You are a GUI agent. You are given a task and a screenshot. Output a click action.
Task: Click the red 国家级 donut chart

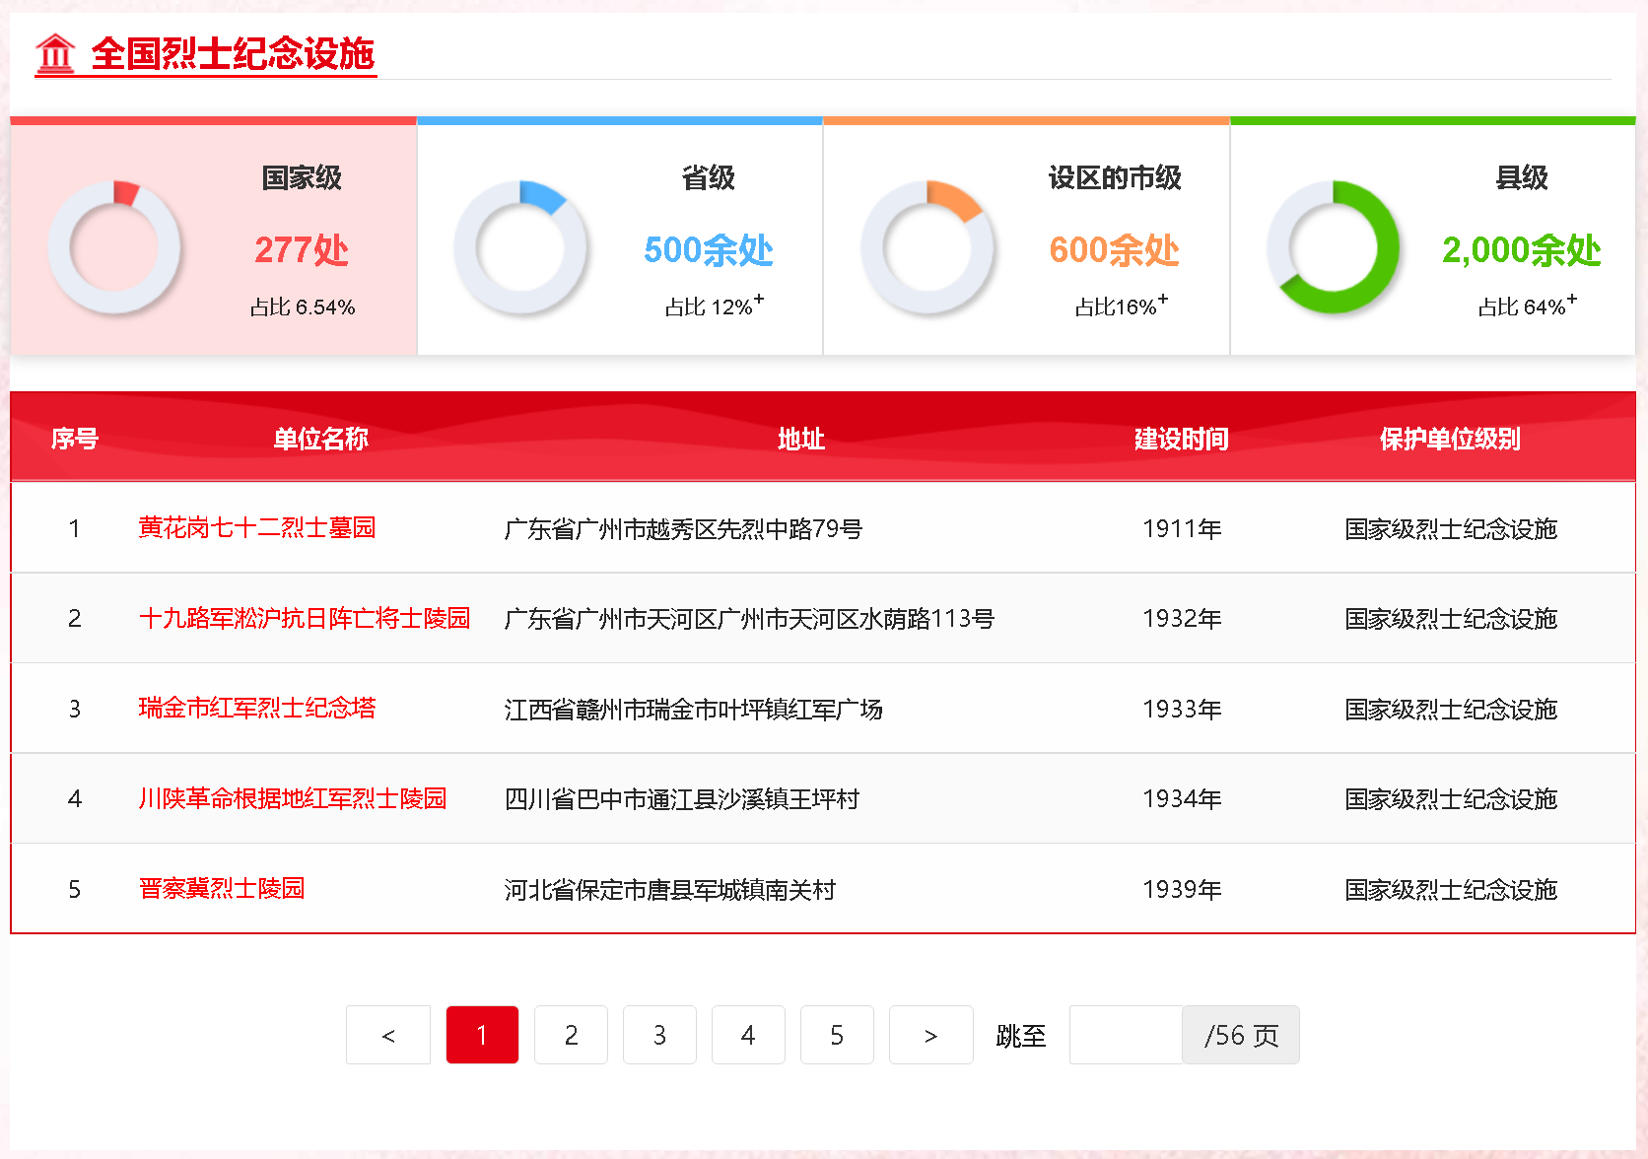(114, 247)
